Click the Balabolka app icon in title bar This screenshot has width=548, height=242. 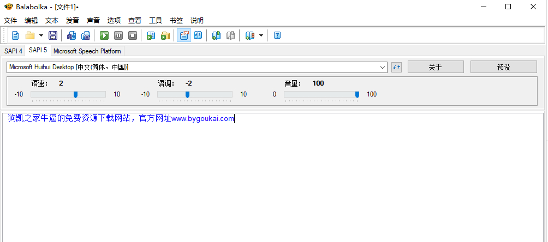point(8,7)
